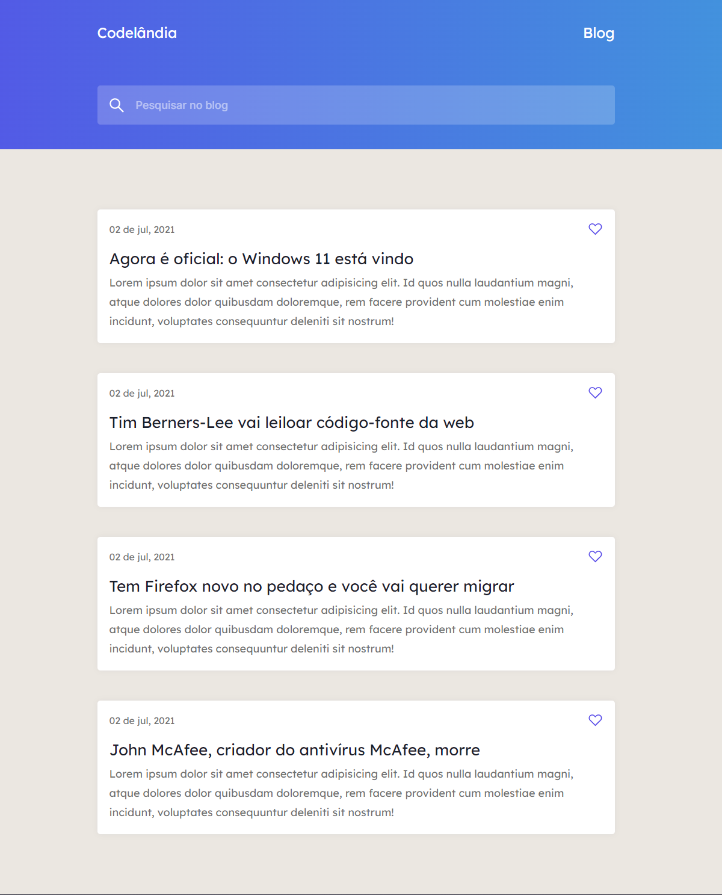Click the heart icon on the Tim Berners-Lee post

pyautogui.click(x=595, y=392)
